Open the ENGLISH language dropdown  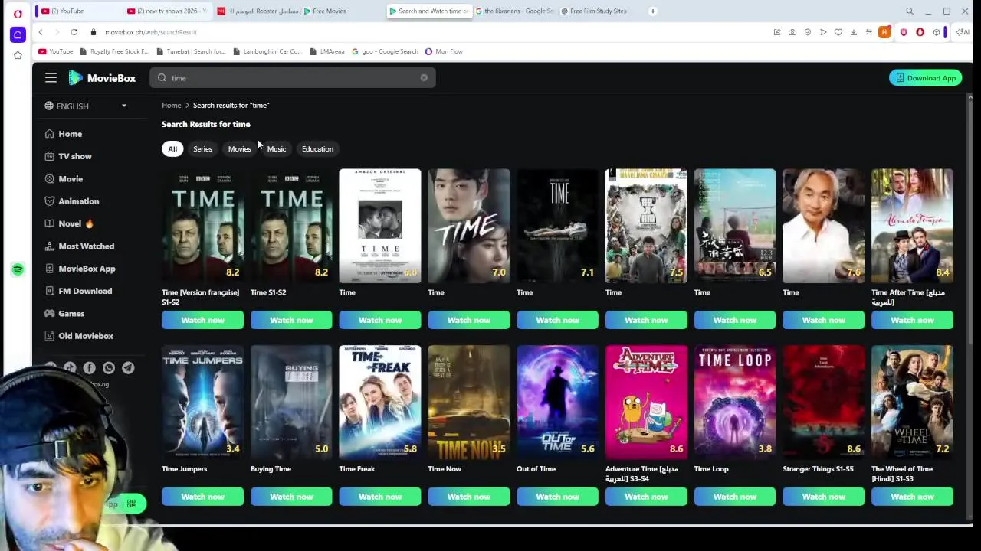tap(84, 106)
